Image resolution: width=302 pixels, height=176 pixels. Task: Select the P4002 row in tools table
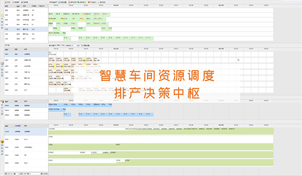(26, 110)
